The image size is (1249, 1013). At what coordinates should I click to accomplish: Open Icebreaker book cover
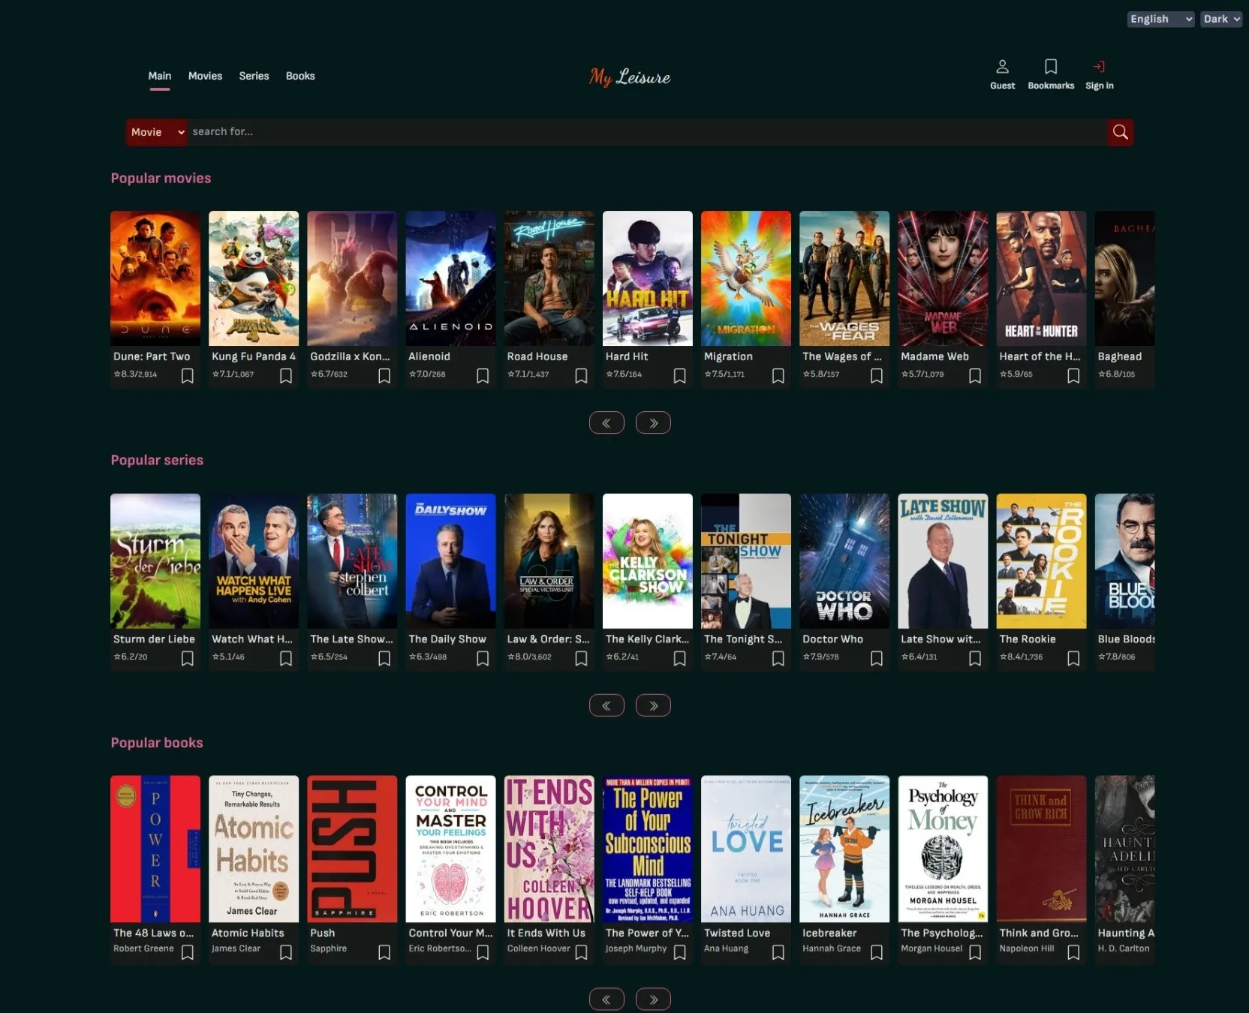tap(844, 849)
